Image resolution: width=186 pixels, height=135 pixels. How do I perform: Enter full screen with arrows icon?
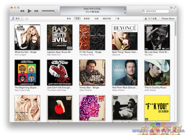pyautogui.click(x=175, y=8)
